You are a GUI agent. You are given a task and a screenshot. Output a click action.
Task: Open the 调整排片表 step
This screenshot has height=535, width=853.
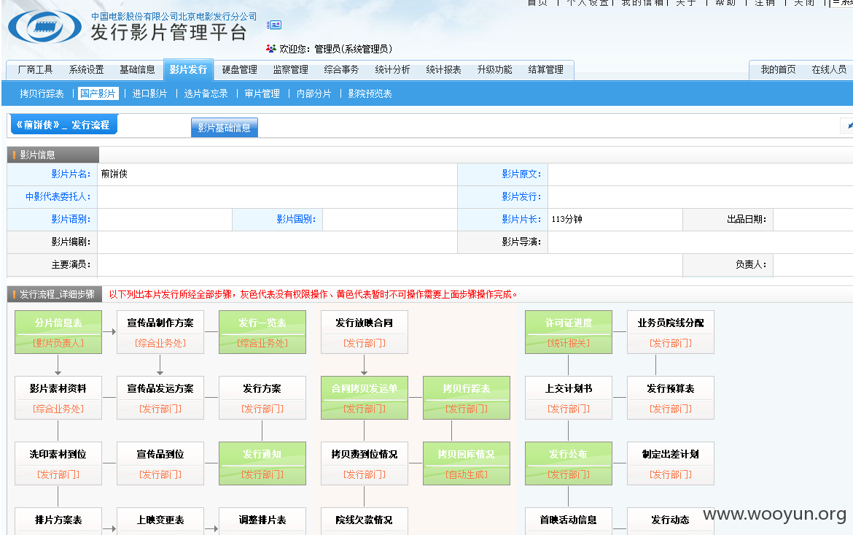click(262, 521)
